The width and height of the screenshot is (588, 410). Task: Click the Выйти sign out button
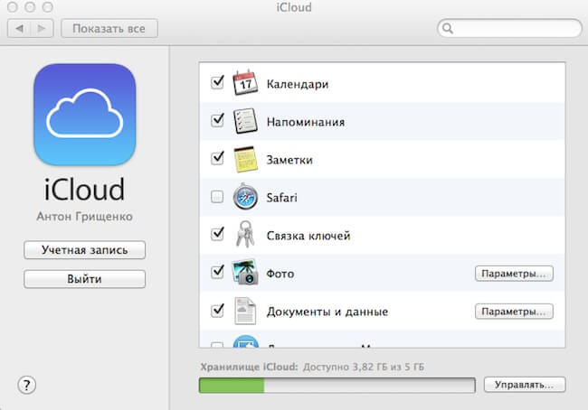pyautogui.click(x=85, y=279)
